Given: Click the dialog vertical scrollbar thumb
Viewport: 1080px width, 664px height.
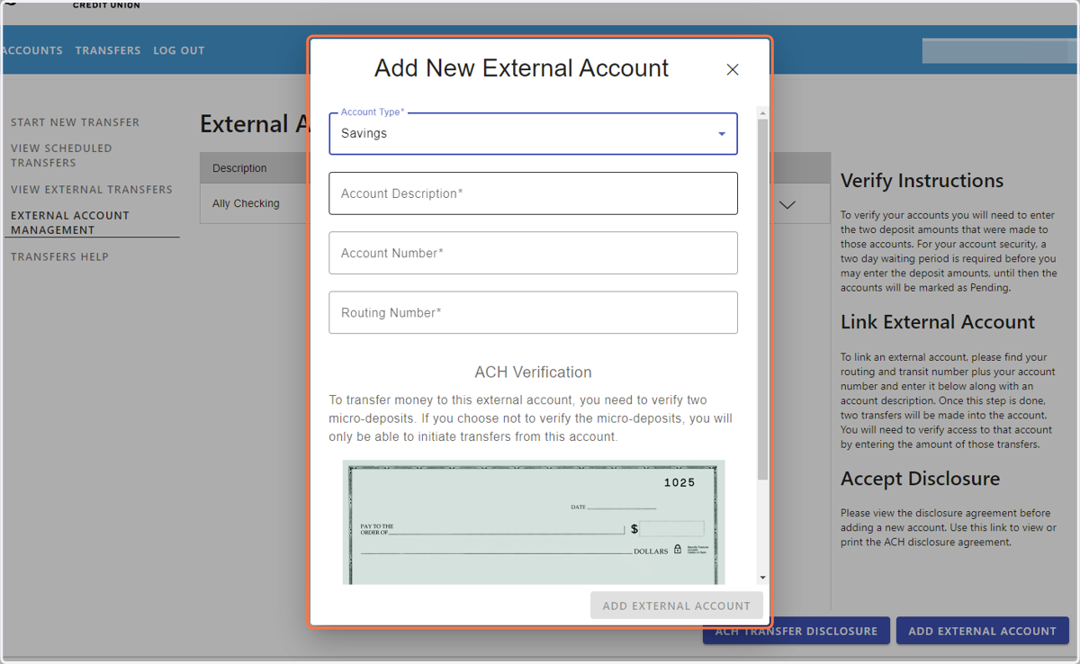Looking at the screenshot, I should coord(763,300).
